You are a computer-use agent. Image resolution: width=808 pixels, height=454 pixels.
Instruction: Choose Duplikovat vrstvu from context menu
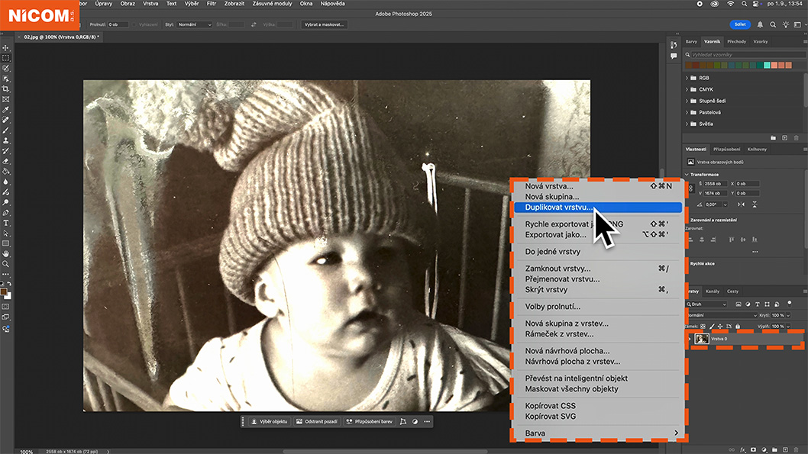(558, 207)
